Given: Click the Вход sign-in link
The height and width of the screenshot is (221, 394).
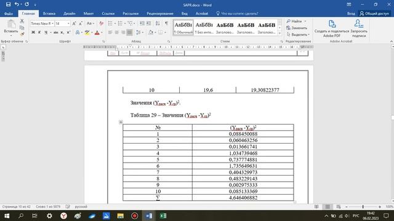Looking at the screenshot, I should (x=351, y=14).
